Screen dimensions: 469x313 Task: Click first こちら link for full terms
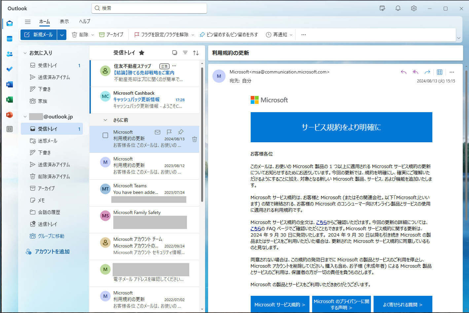point(321,222)
